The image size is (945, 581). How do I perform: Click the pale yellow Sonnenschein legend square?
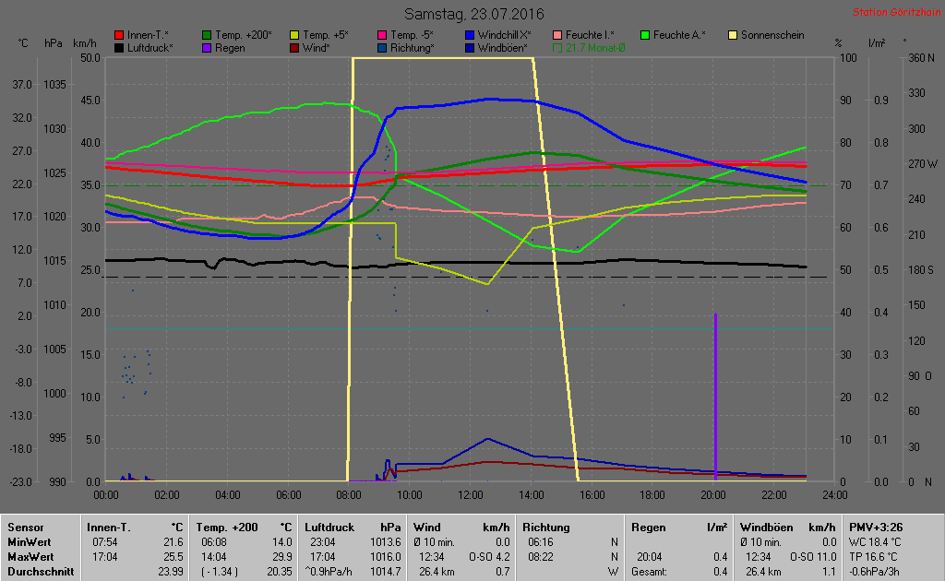click(733, 35)
